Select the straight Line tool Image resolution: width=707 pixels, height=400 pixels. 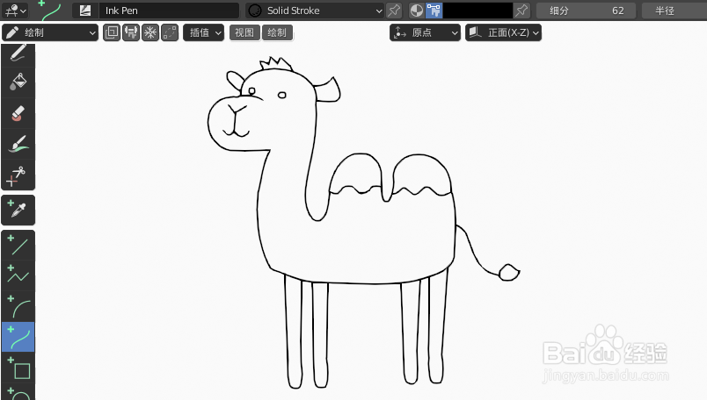[x=18, y=246]
